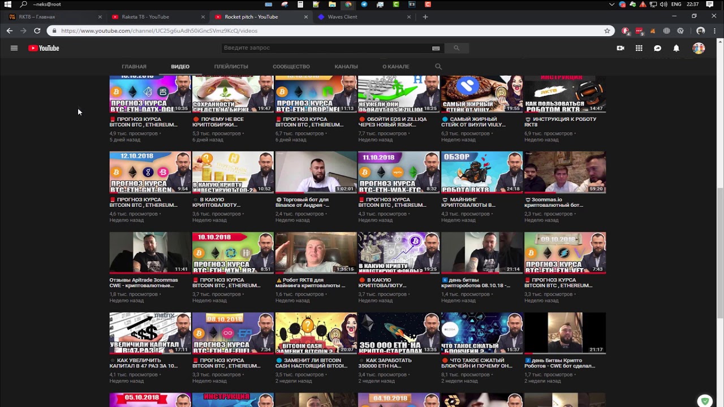
Task: Click the taskbar clock 22:37
Action: pos(693,4)
